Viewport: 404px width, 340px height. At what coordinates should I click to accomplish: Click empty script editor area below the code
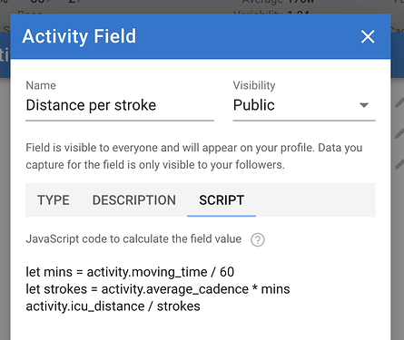coord(200,328)
